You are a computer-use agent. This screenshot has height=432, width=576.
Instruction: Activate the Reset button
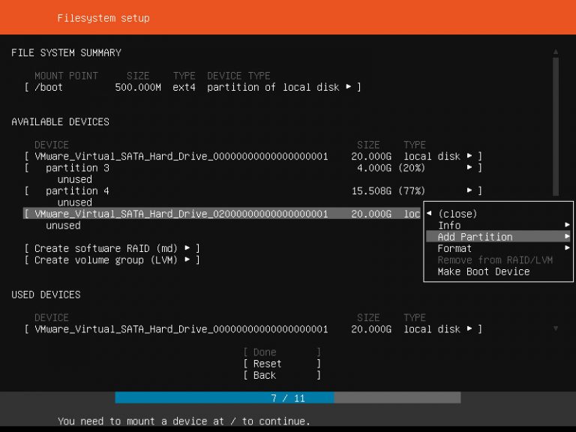pos(282,364)
